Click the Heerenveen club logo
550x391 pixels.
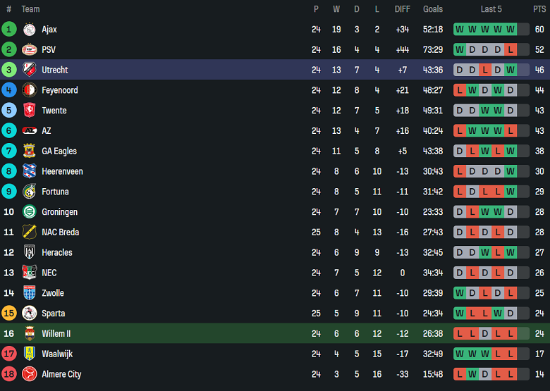pyautogui.click(x=29, y=171)
